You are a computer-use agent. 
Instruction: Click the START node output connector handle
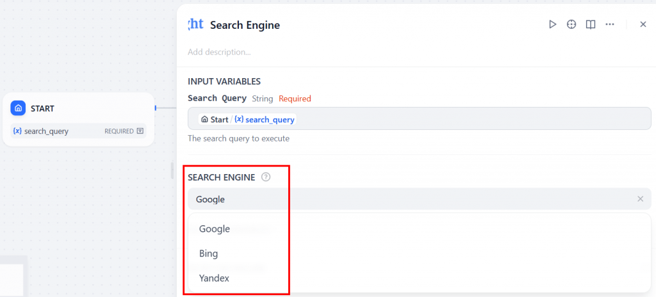click(155, 108)
